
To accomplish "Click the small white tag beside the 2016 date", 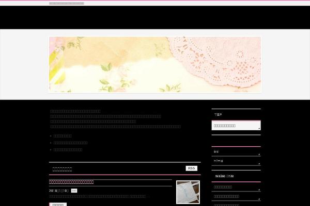I will [x=74, y=191].
